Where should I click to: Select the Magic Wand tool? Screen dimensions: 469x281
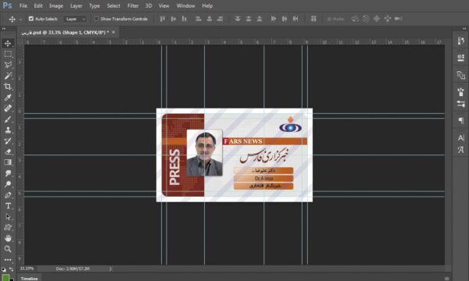[8, 76]
